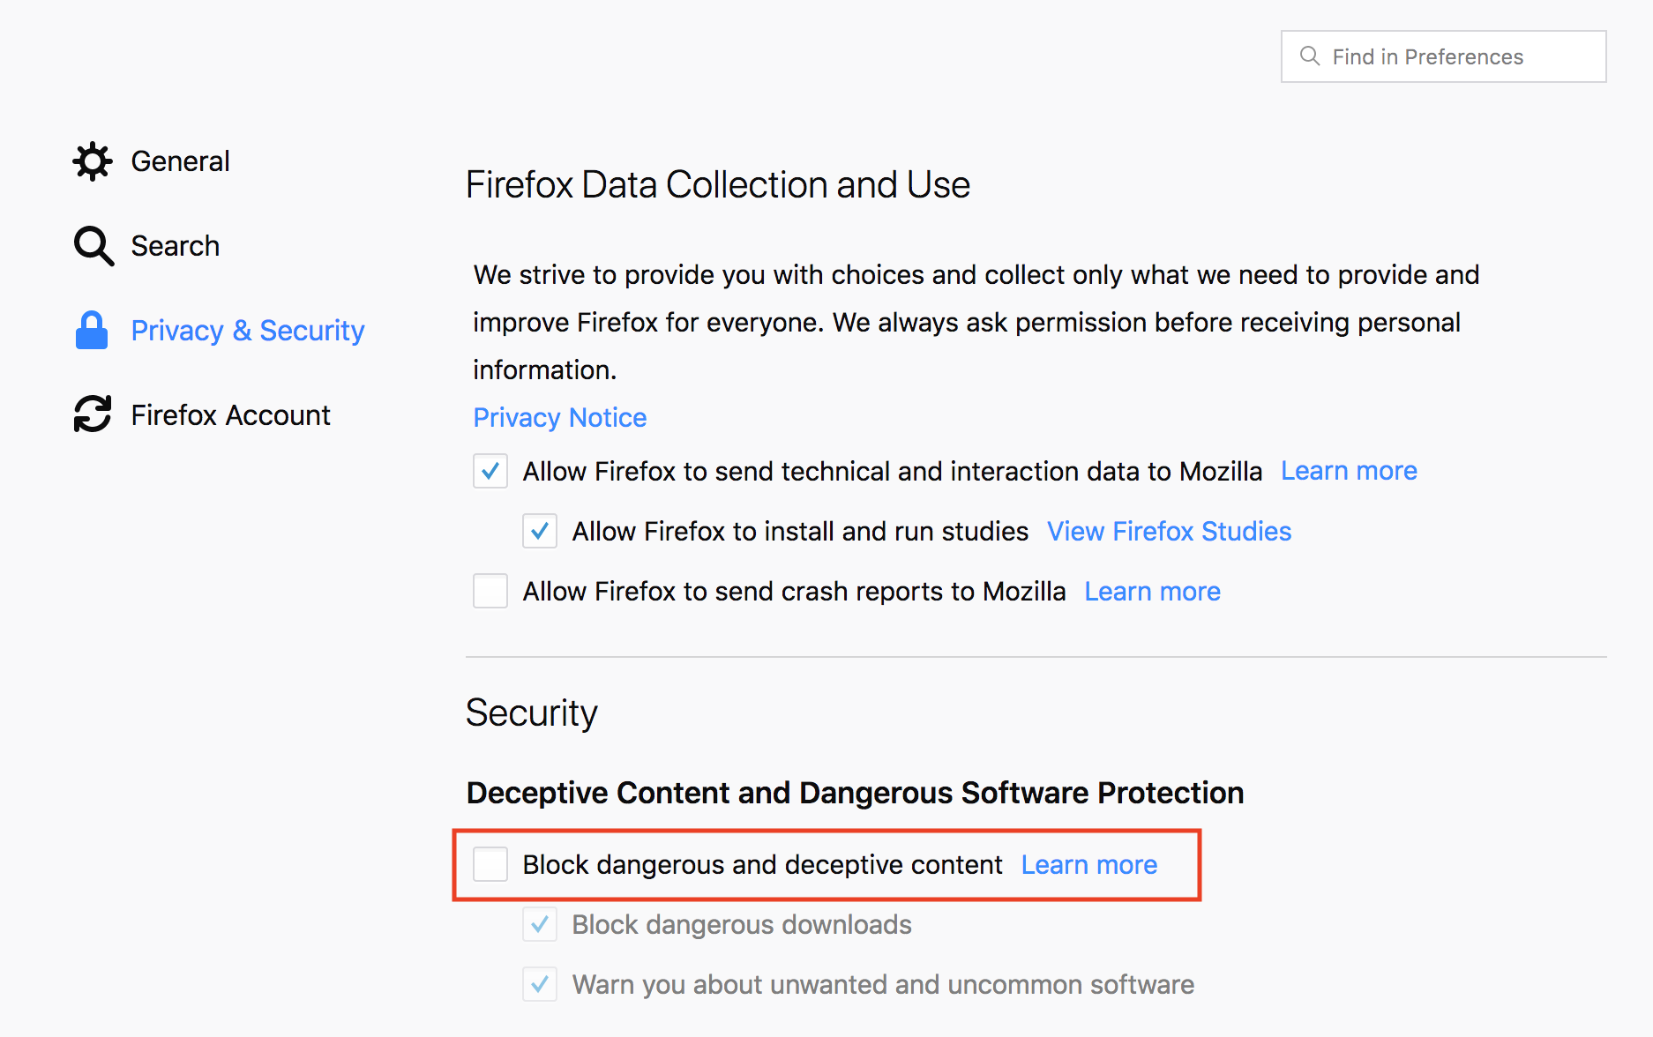Open Learn more about technical data collection
The width and height of the screenshot is (1653, 1037).
click(x=1349, y=471)
